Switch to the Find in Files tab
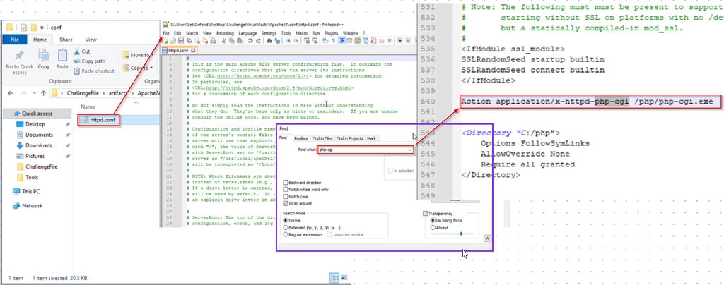This screenshot has width=724, height=285. click(322, 138)
